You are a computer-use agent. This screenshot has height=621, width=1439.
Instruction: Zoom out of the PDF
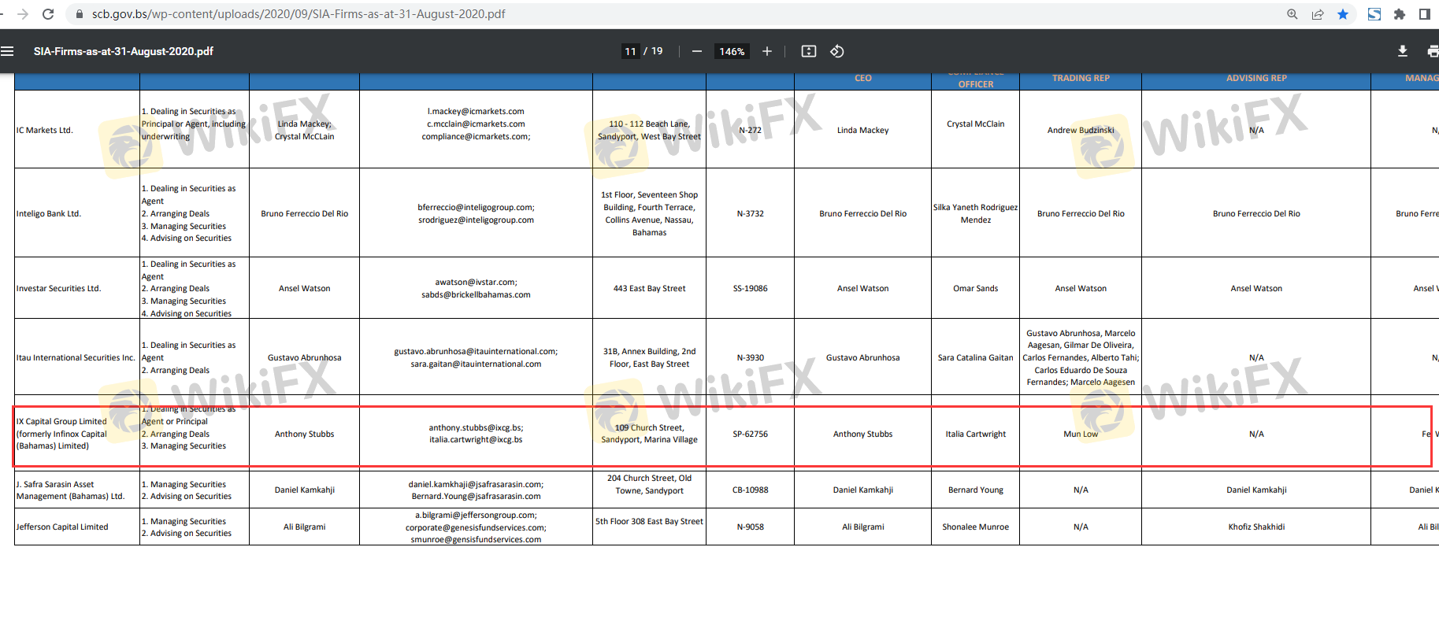[696, 51]
